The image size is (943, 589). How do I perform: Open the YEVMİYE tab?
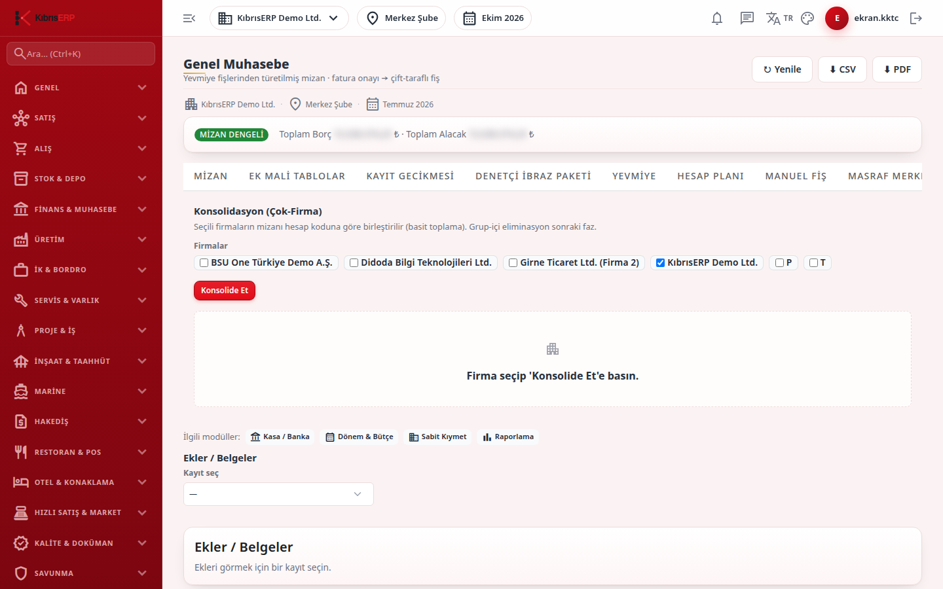click(x=634, y=176)
